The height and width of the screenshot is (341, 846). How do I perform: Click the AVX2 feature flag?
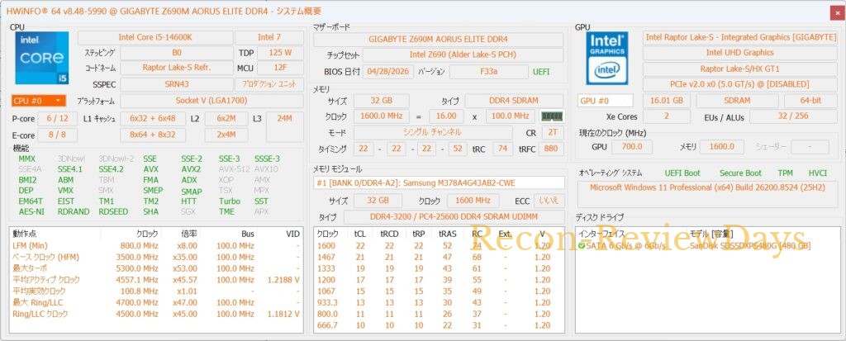[191, 169]
